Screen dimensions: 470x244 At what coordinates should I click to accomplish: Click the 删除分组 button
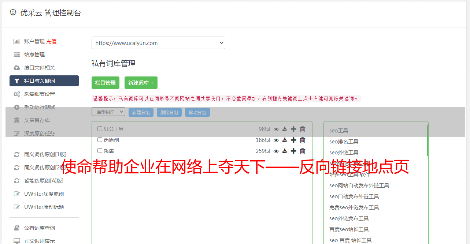click(x=169, y=112)
